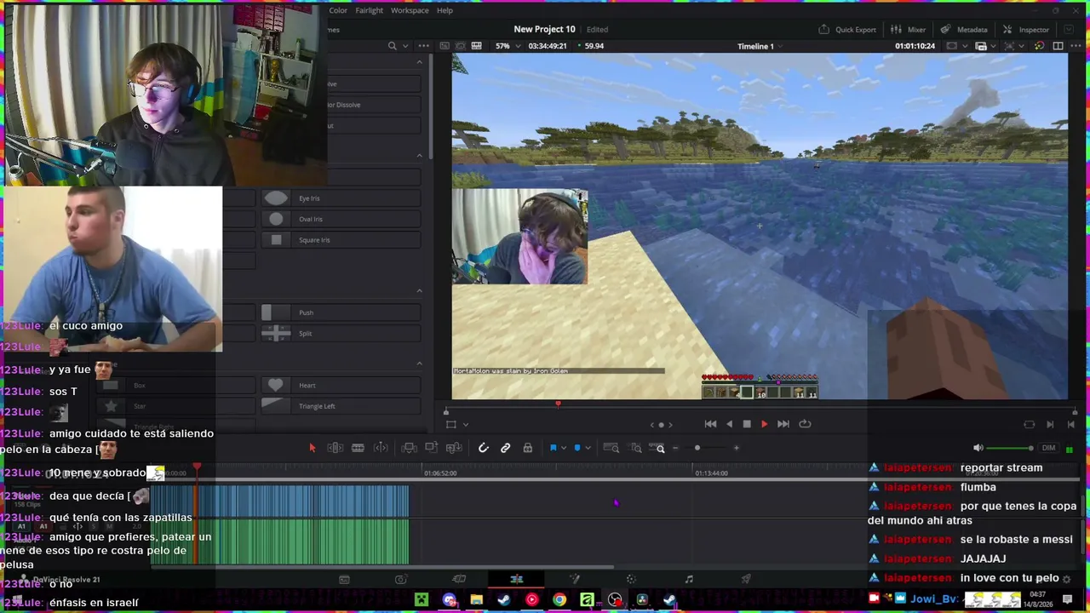Open Google Chrome from the taskbar
This screenshot has height=613, width=1090.
point(559,600)
